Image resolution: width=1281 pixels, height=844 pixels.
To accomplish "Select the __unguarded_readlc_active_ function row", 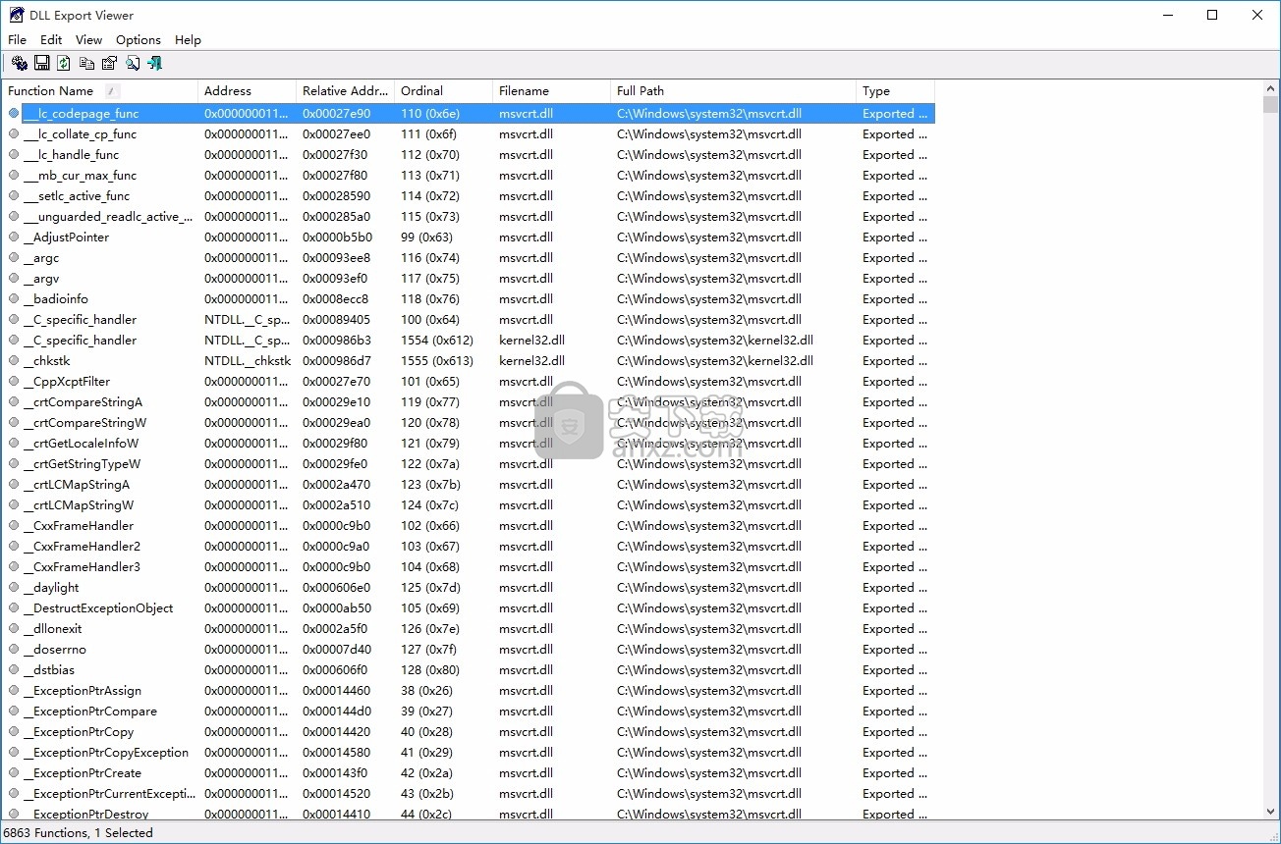I will 469,217.
